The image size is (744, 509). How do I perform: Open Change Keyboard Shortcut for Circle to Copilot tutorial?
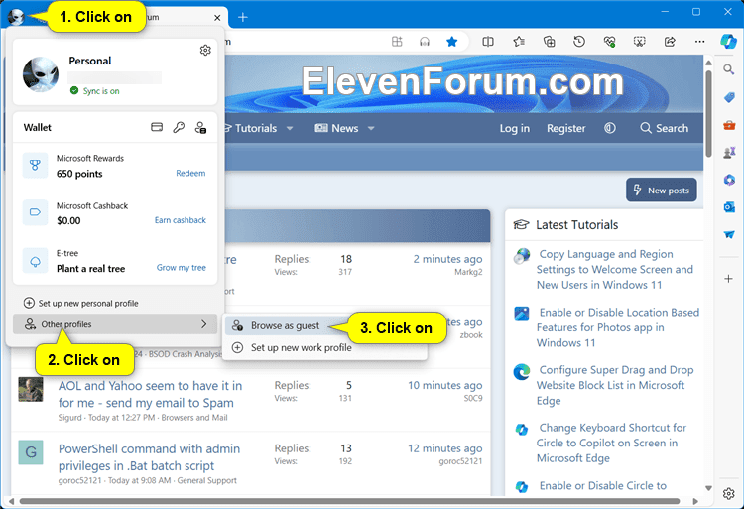pos(611,444)
